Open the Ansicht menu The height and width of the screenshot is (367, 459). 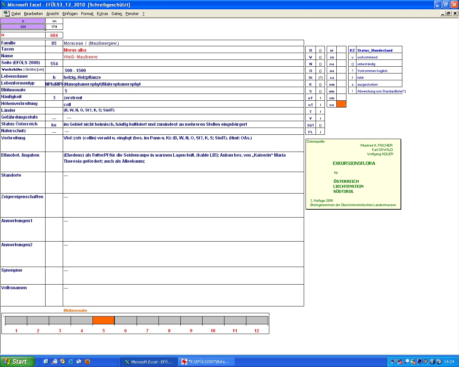[x=52, y=14]
